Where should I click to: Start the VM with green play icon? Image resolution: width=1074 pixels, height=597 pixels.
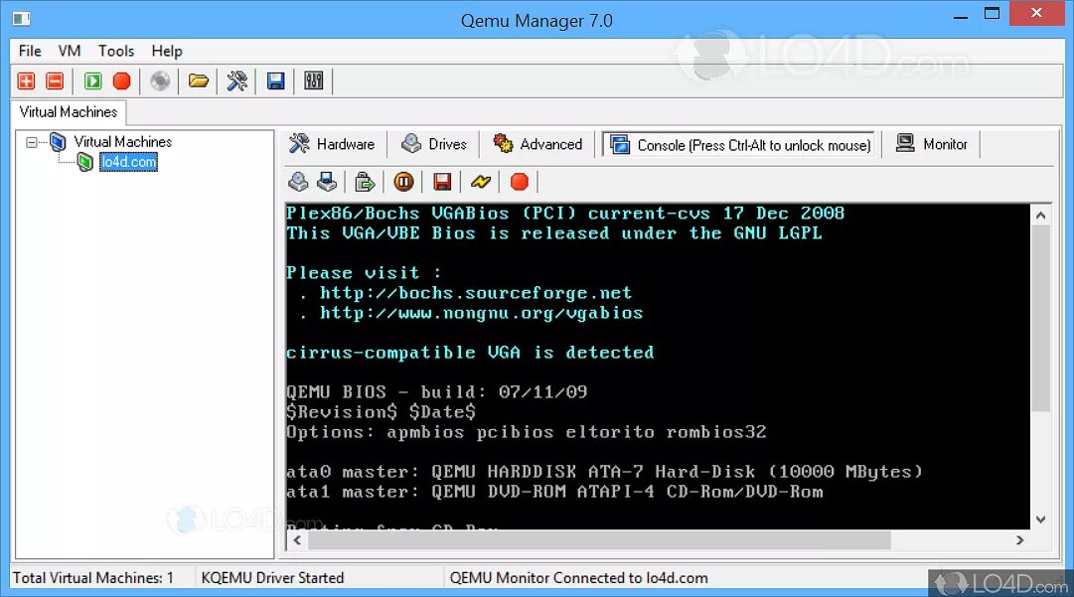coord(92,81)
